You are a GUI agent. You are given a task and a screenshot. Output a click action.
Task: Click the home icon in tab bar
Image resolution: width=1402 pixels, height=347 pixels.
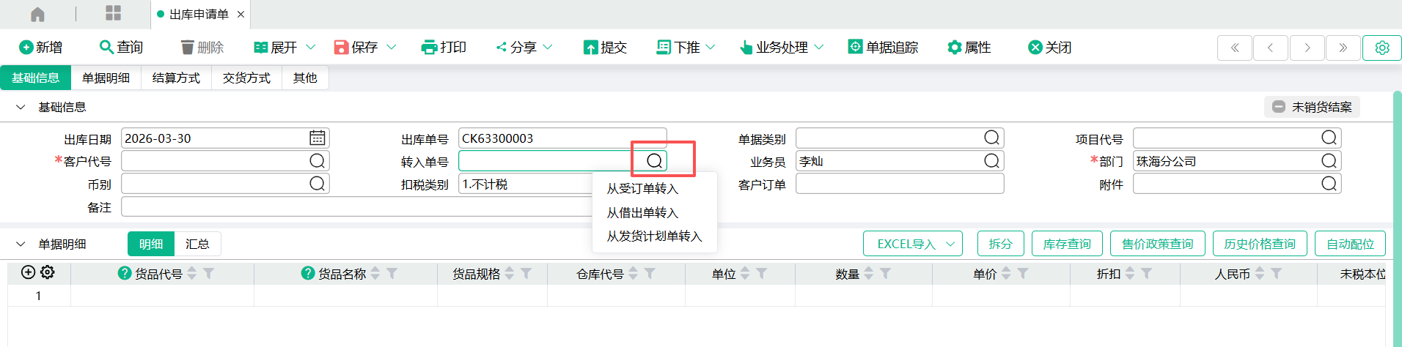click(x=37, y=14)
